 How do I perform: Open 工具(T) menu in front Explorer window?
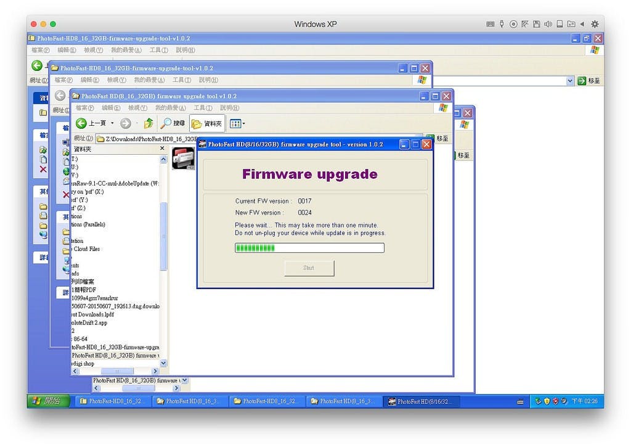(203, 108)
